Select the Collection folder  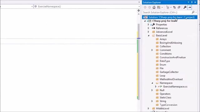coord(165,46)
